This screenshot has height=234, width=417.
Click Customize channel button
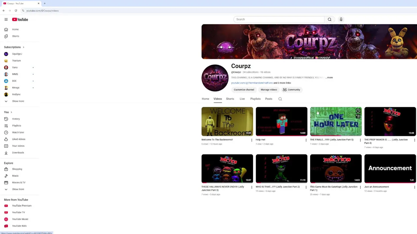[244, 90]
